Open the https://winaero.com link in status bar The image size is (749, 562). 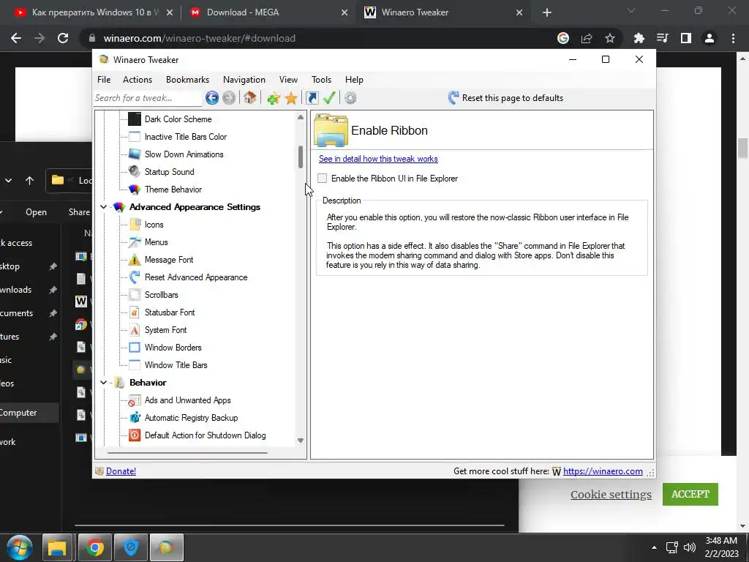(x=603, y=471)
